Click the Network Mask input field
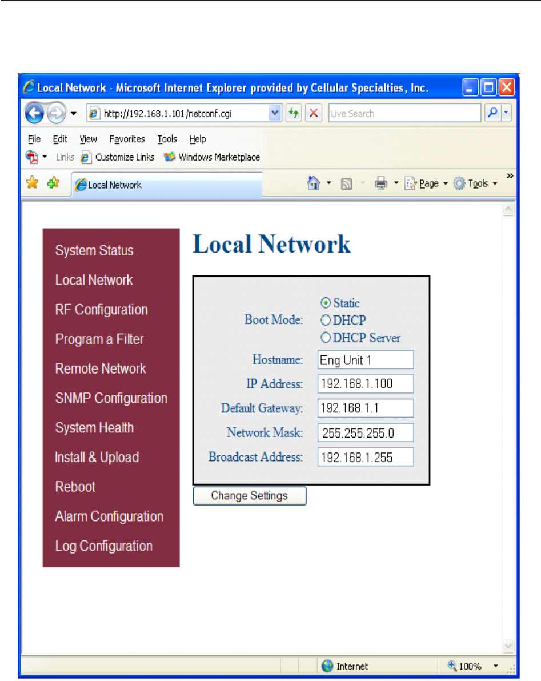This screenshot has height=681, width=541. (366, 432)
